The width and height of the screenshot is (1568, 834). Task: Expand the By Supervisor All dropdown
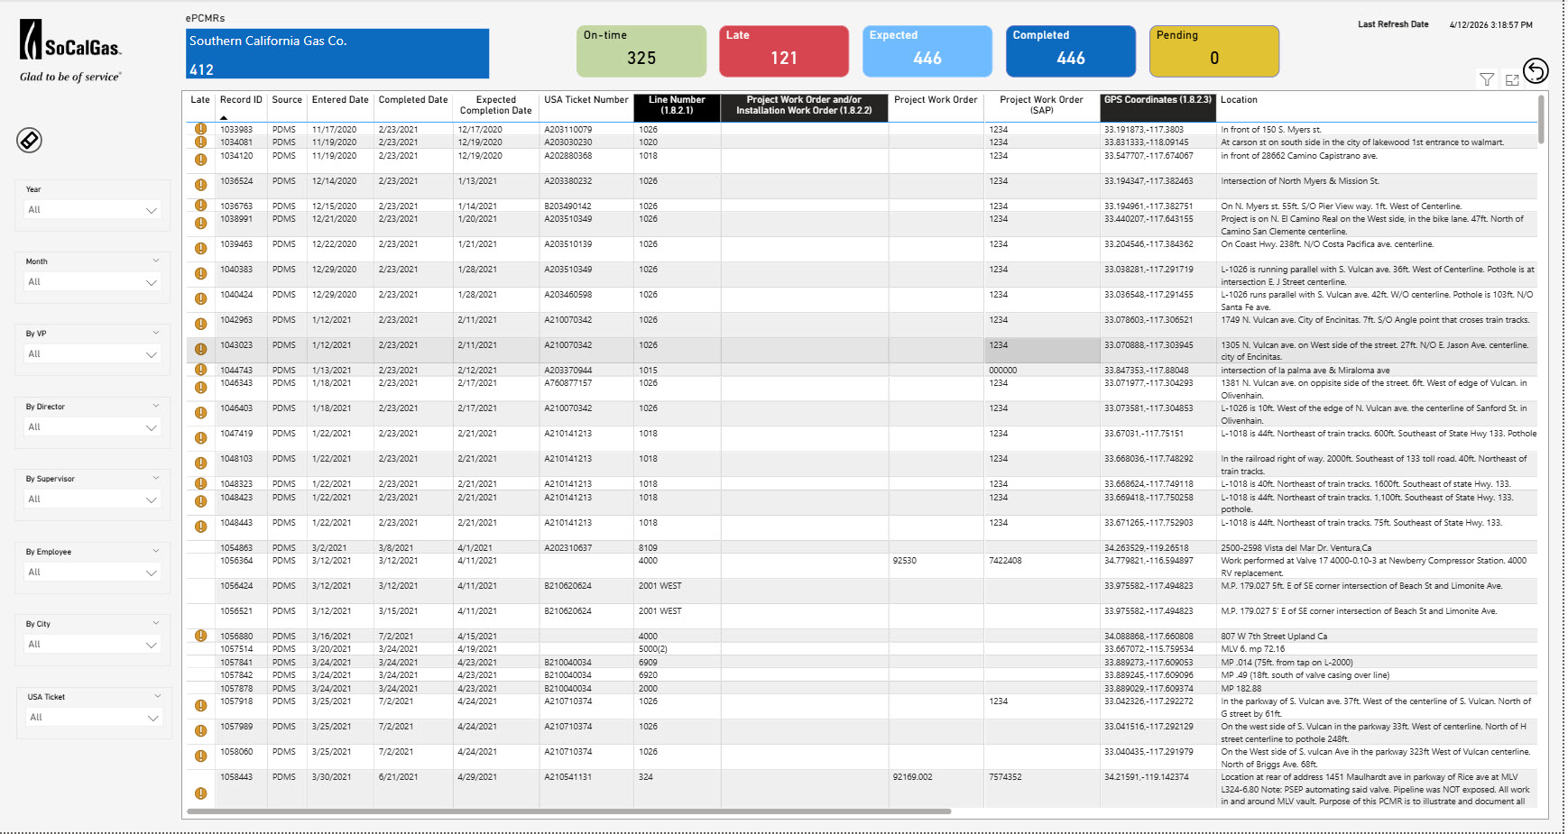pos(93,499)
